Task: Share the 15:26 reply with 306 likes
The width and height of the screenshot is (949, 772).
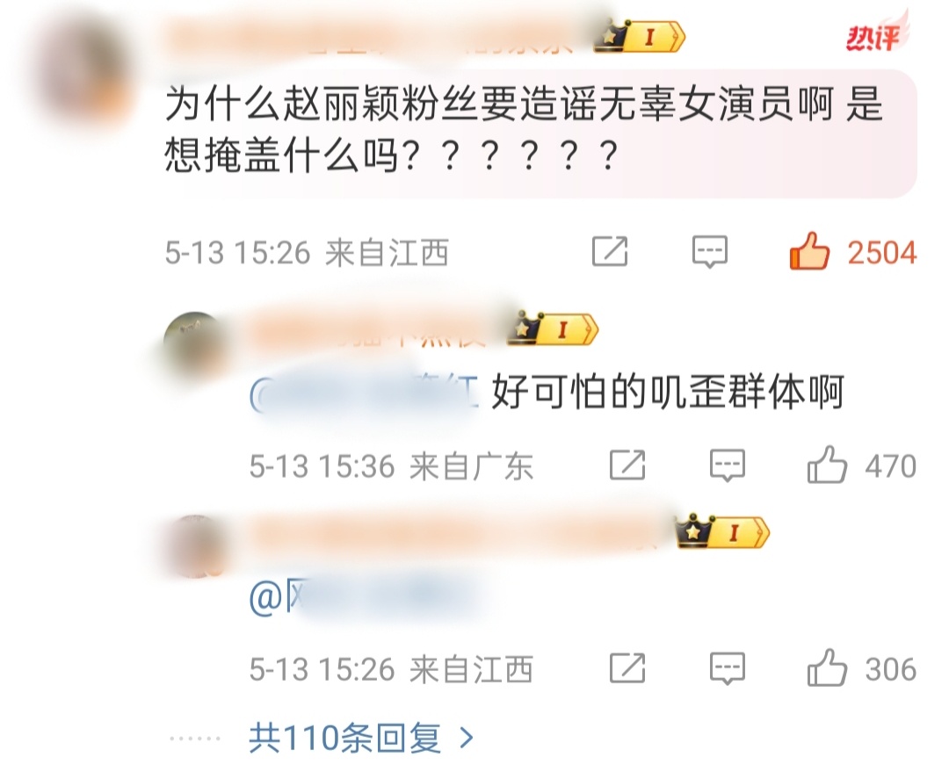Action: [x=627, y=668]
